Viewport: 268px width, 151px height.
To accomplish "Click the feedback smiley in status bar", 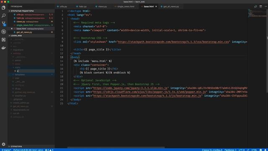I will 260,150.
